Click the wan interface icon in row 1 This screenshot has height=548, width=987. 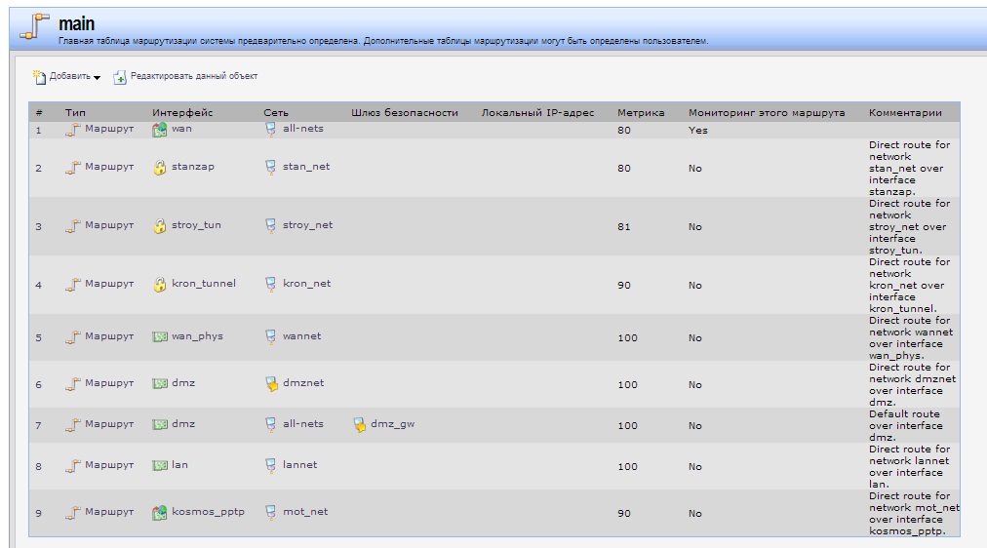[159, 130]
